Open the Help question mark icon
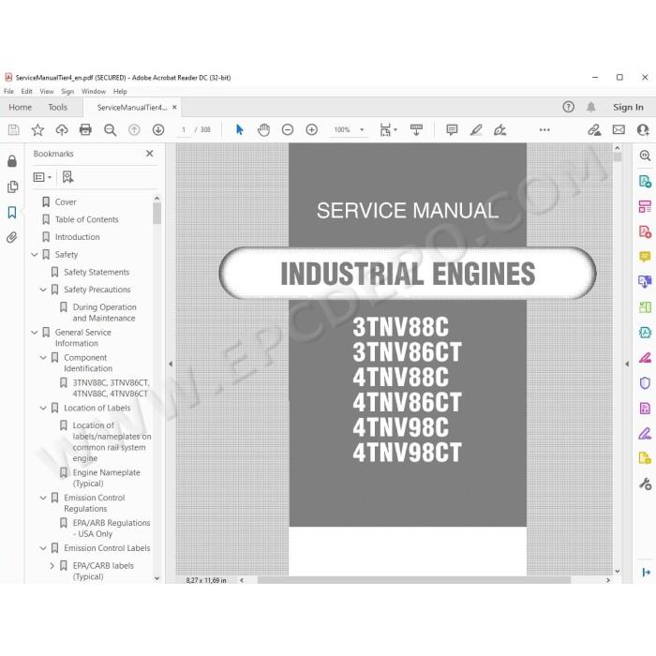656x656 pixels. click(x=568, y=107)
